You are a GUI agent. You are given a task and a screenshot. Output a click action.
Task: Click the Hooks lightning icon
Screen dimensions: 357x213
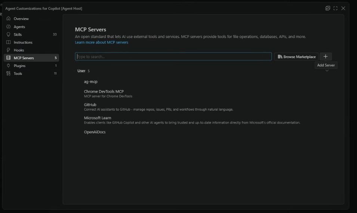pos(9,50)
